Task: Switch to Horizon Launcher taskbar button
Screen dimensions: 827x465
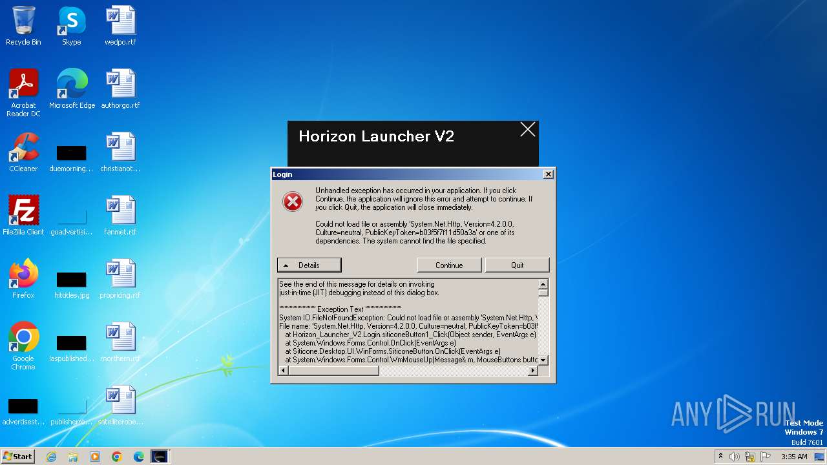Action: [160, 457]
